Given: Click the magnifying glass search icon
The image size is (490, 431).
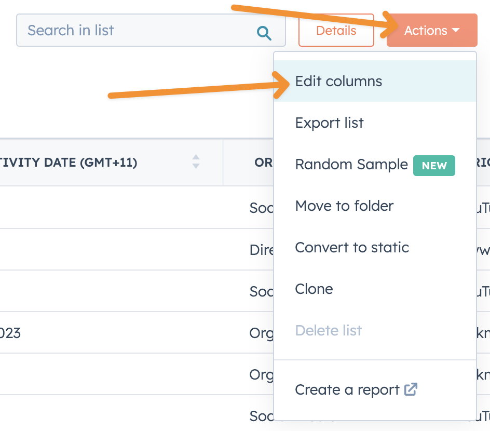Looking at the screenshot, I should coord(264,33).
